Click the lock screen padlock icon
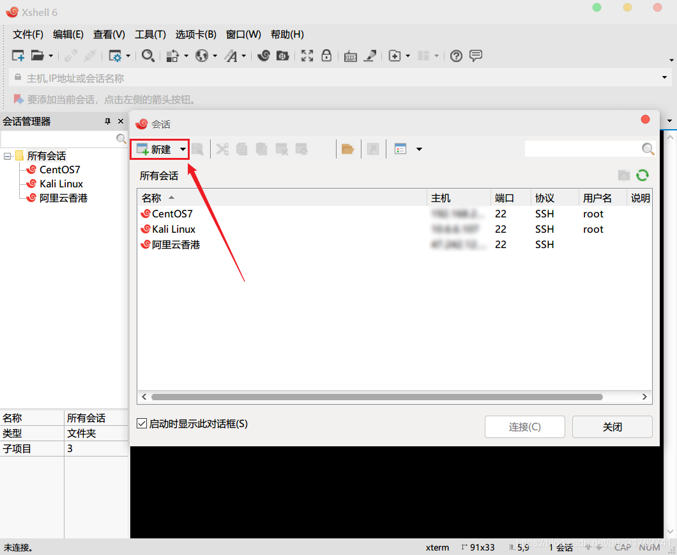The height and width of the screenshot is (555, 677). coord(326,56)
